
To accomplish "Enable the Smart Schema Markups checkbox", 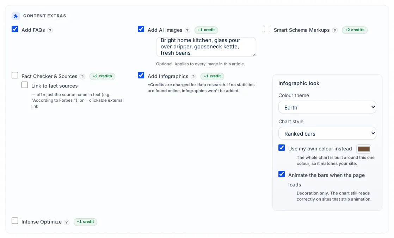I will tap(267, 29).
